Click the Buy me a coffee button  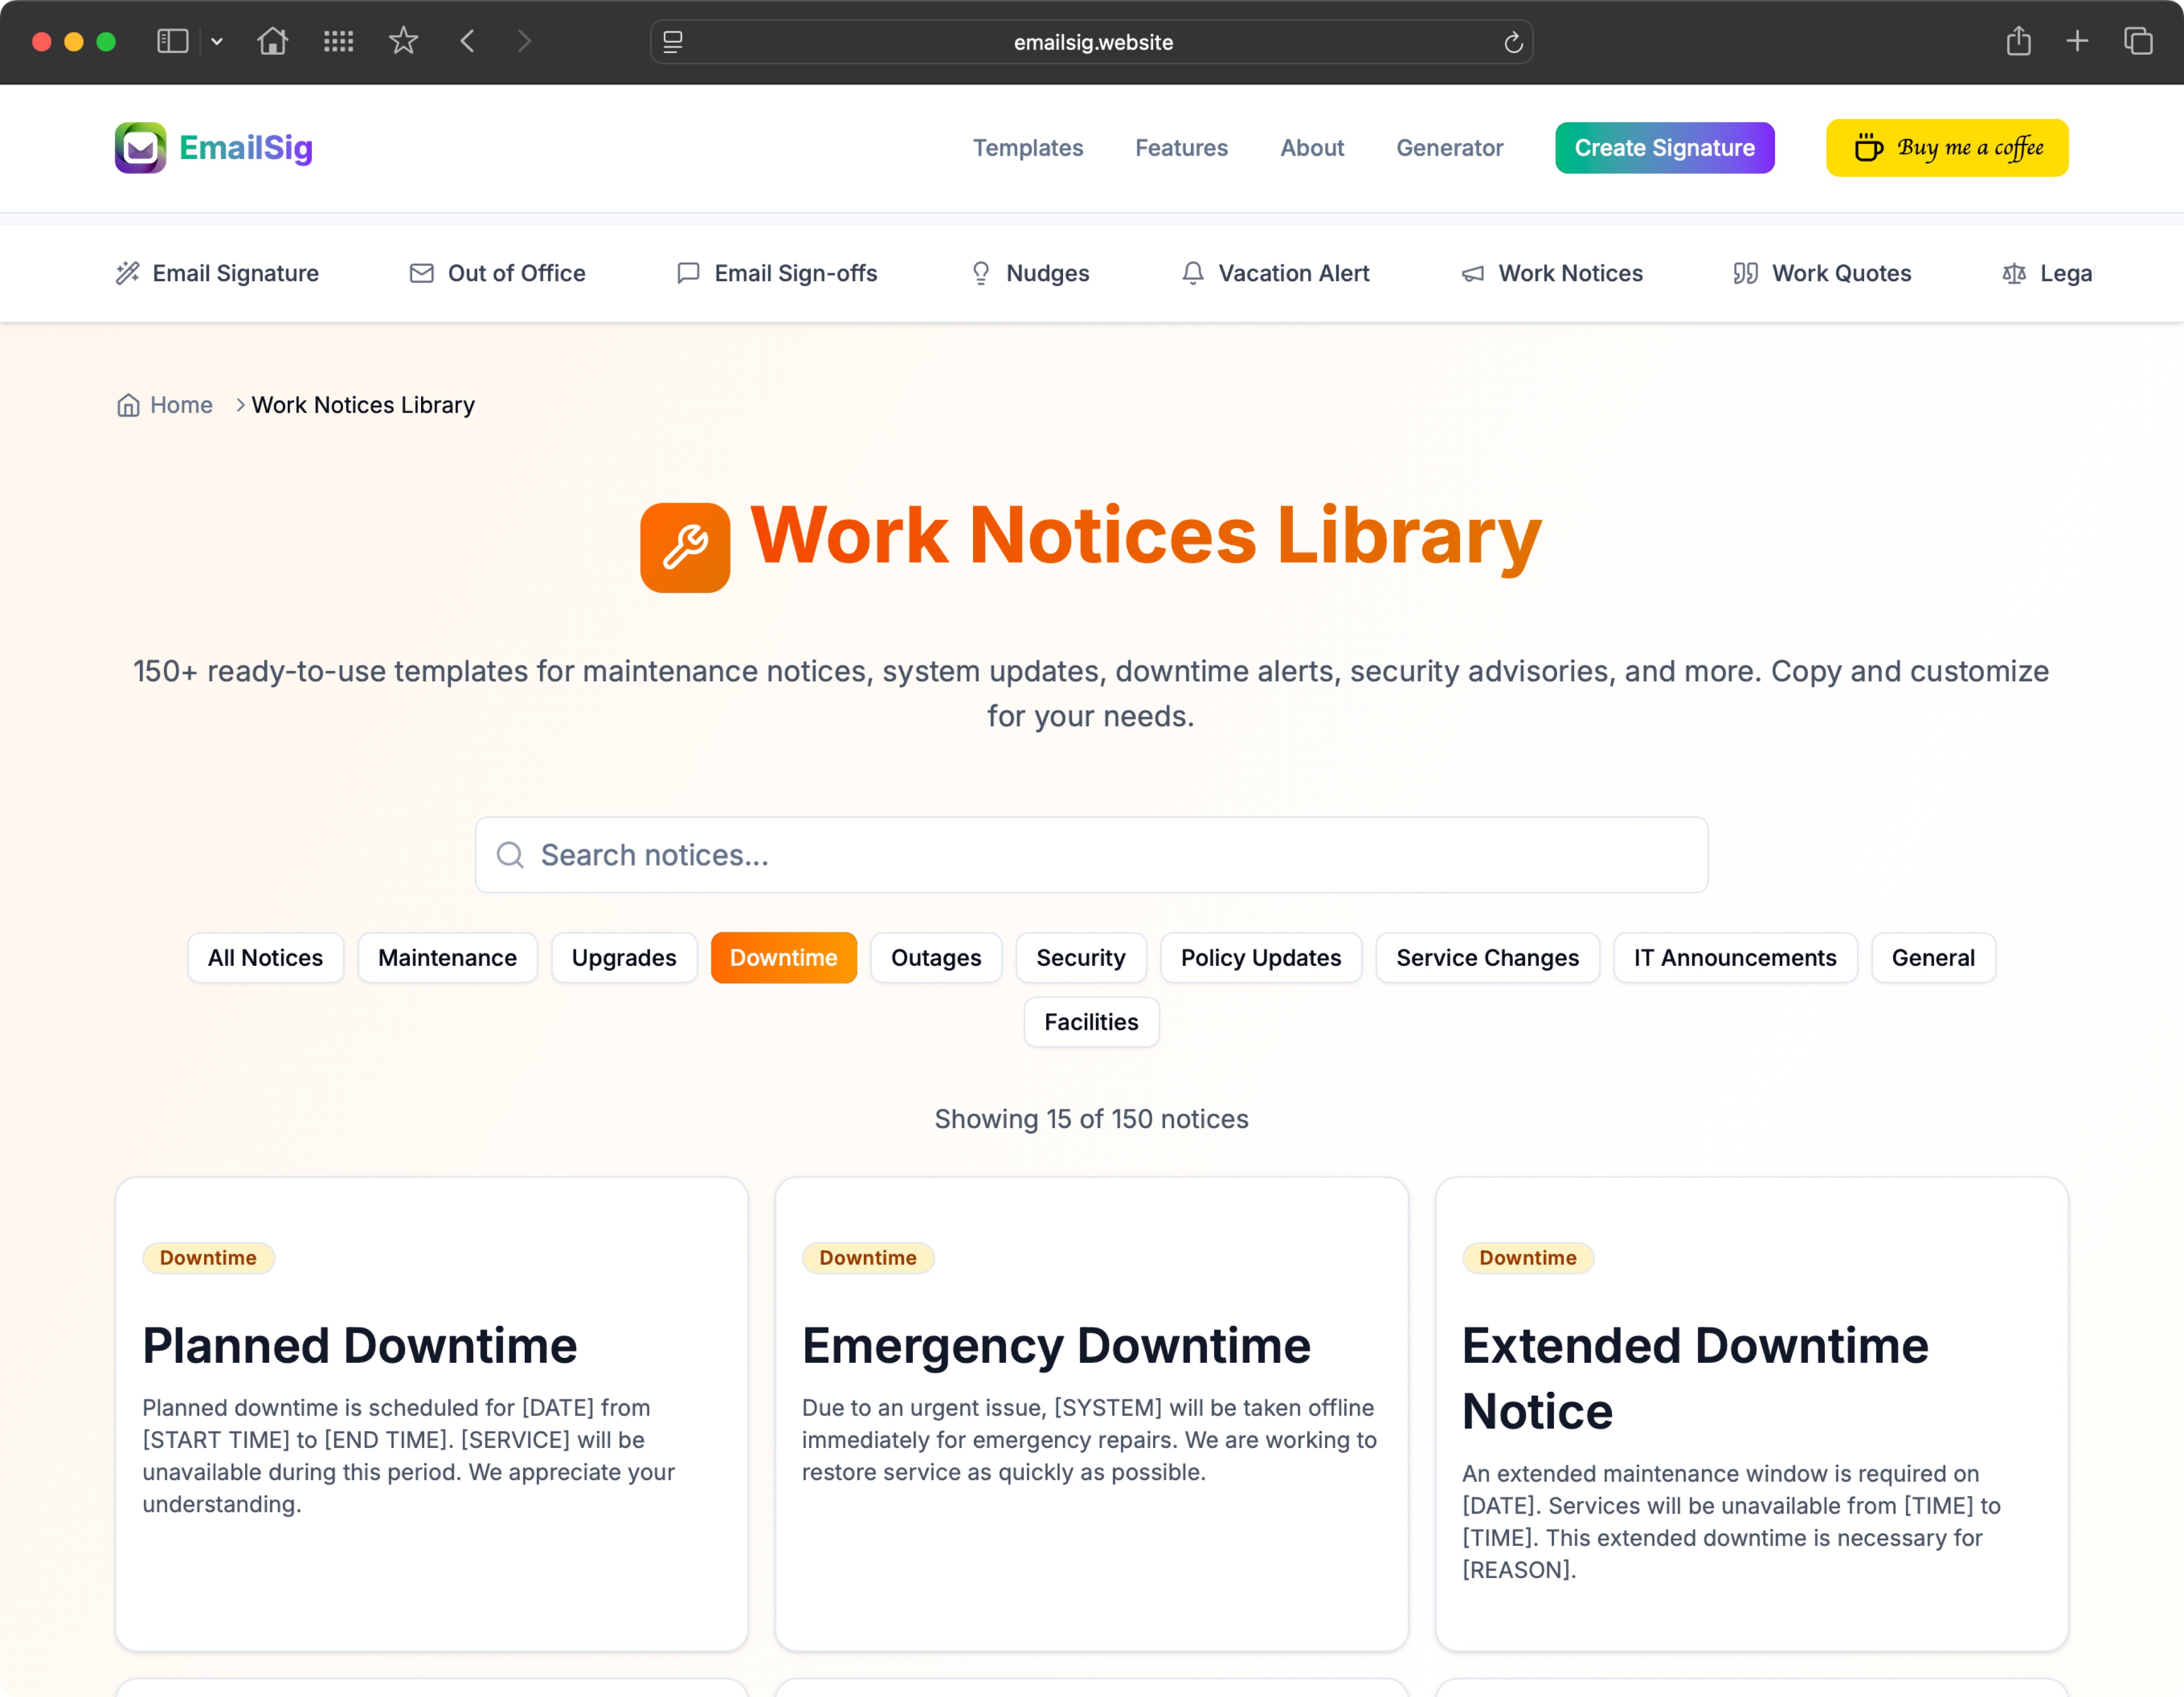point(1947,147)
